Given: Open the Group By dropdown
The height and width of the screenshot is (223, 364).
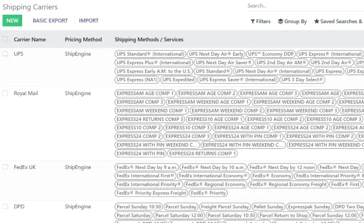Looking at the screenshot, I should [x=292, y=21].
